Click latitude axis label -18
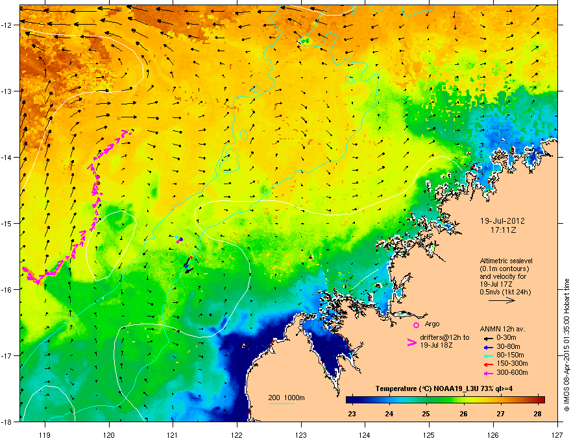The width and height of the screenshot is (571, 441). [7, 422]
